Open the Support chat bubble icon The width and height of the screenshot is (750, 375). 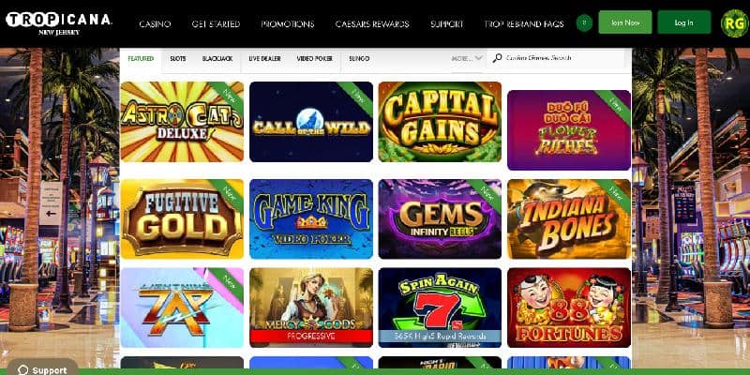22,369
